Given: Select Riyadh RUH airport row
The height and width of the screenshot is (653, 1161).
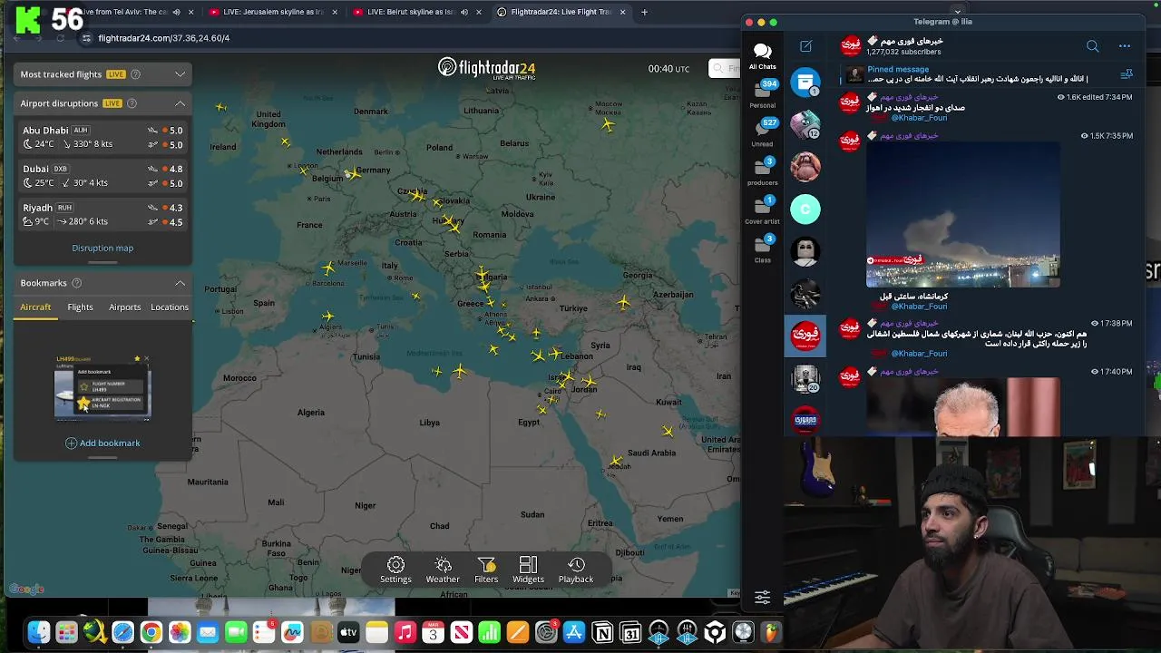Looking at the screenshot, I should (x=102, y=214).
